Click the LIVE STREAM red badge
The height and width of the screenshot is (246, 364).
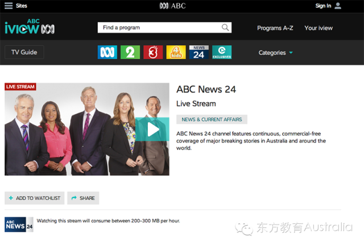20,87
